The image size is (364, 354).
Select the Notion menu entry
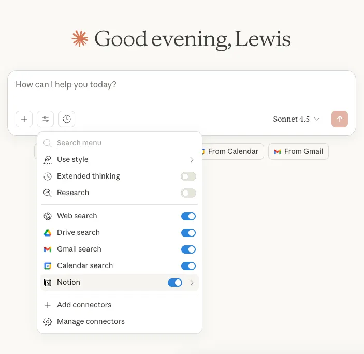coord(120,283)
